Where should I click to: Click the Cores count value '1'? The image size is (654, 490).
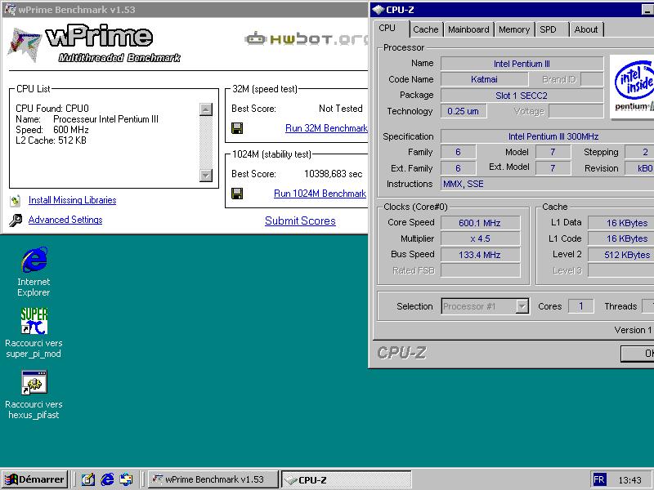click(x=580, y=306)
